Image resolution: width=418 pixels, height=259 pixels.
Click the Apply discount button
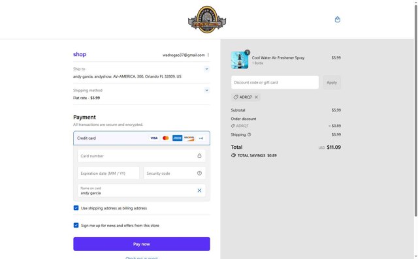[332, 82]
